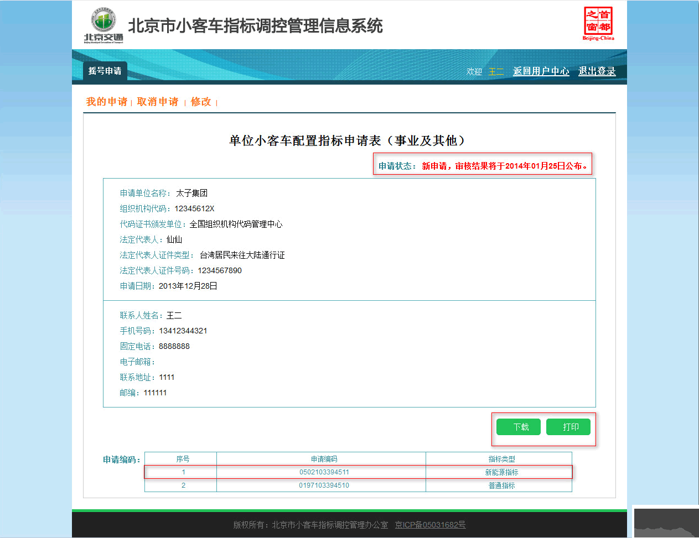Open 我的申请 menu item
The width and height of the screenshot is (699, 538).
[106, 102]
